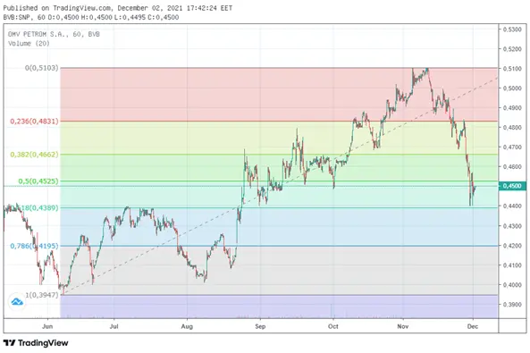The image size is (530, 353).
Task: Click the Dec label on time axis
Action: coord(473,326)
